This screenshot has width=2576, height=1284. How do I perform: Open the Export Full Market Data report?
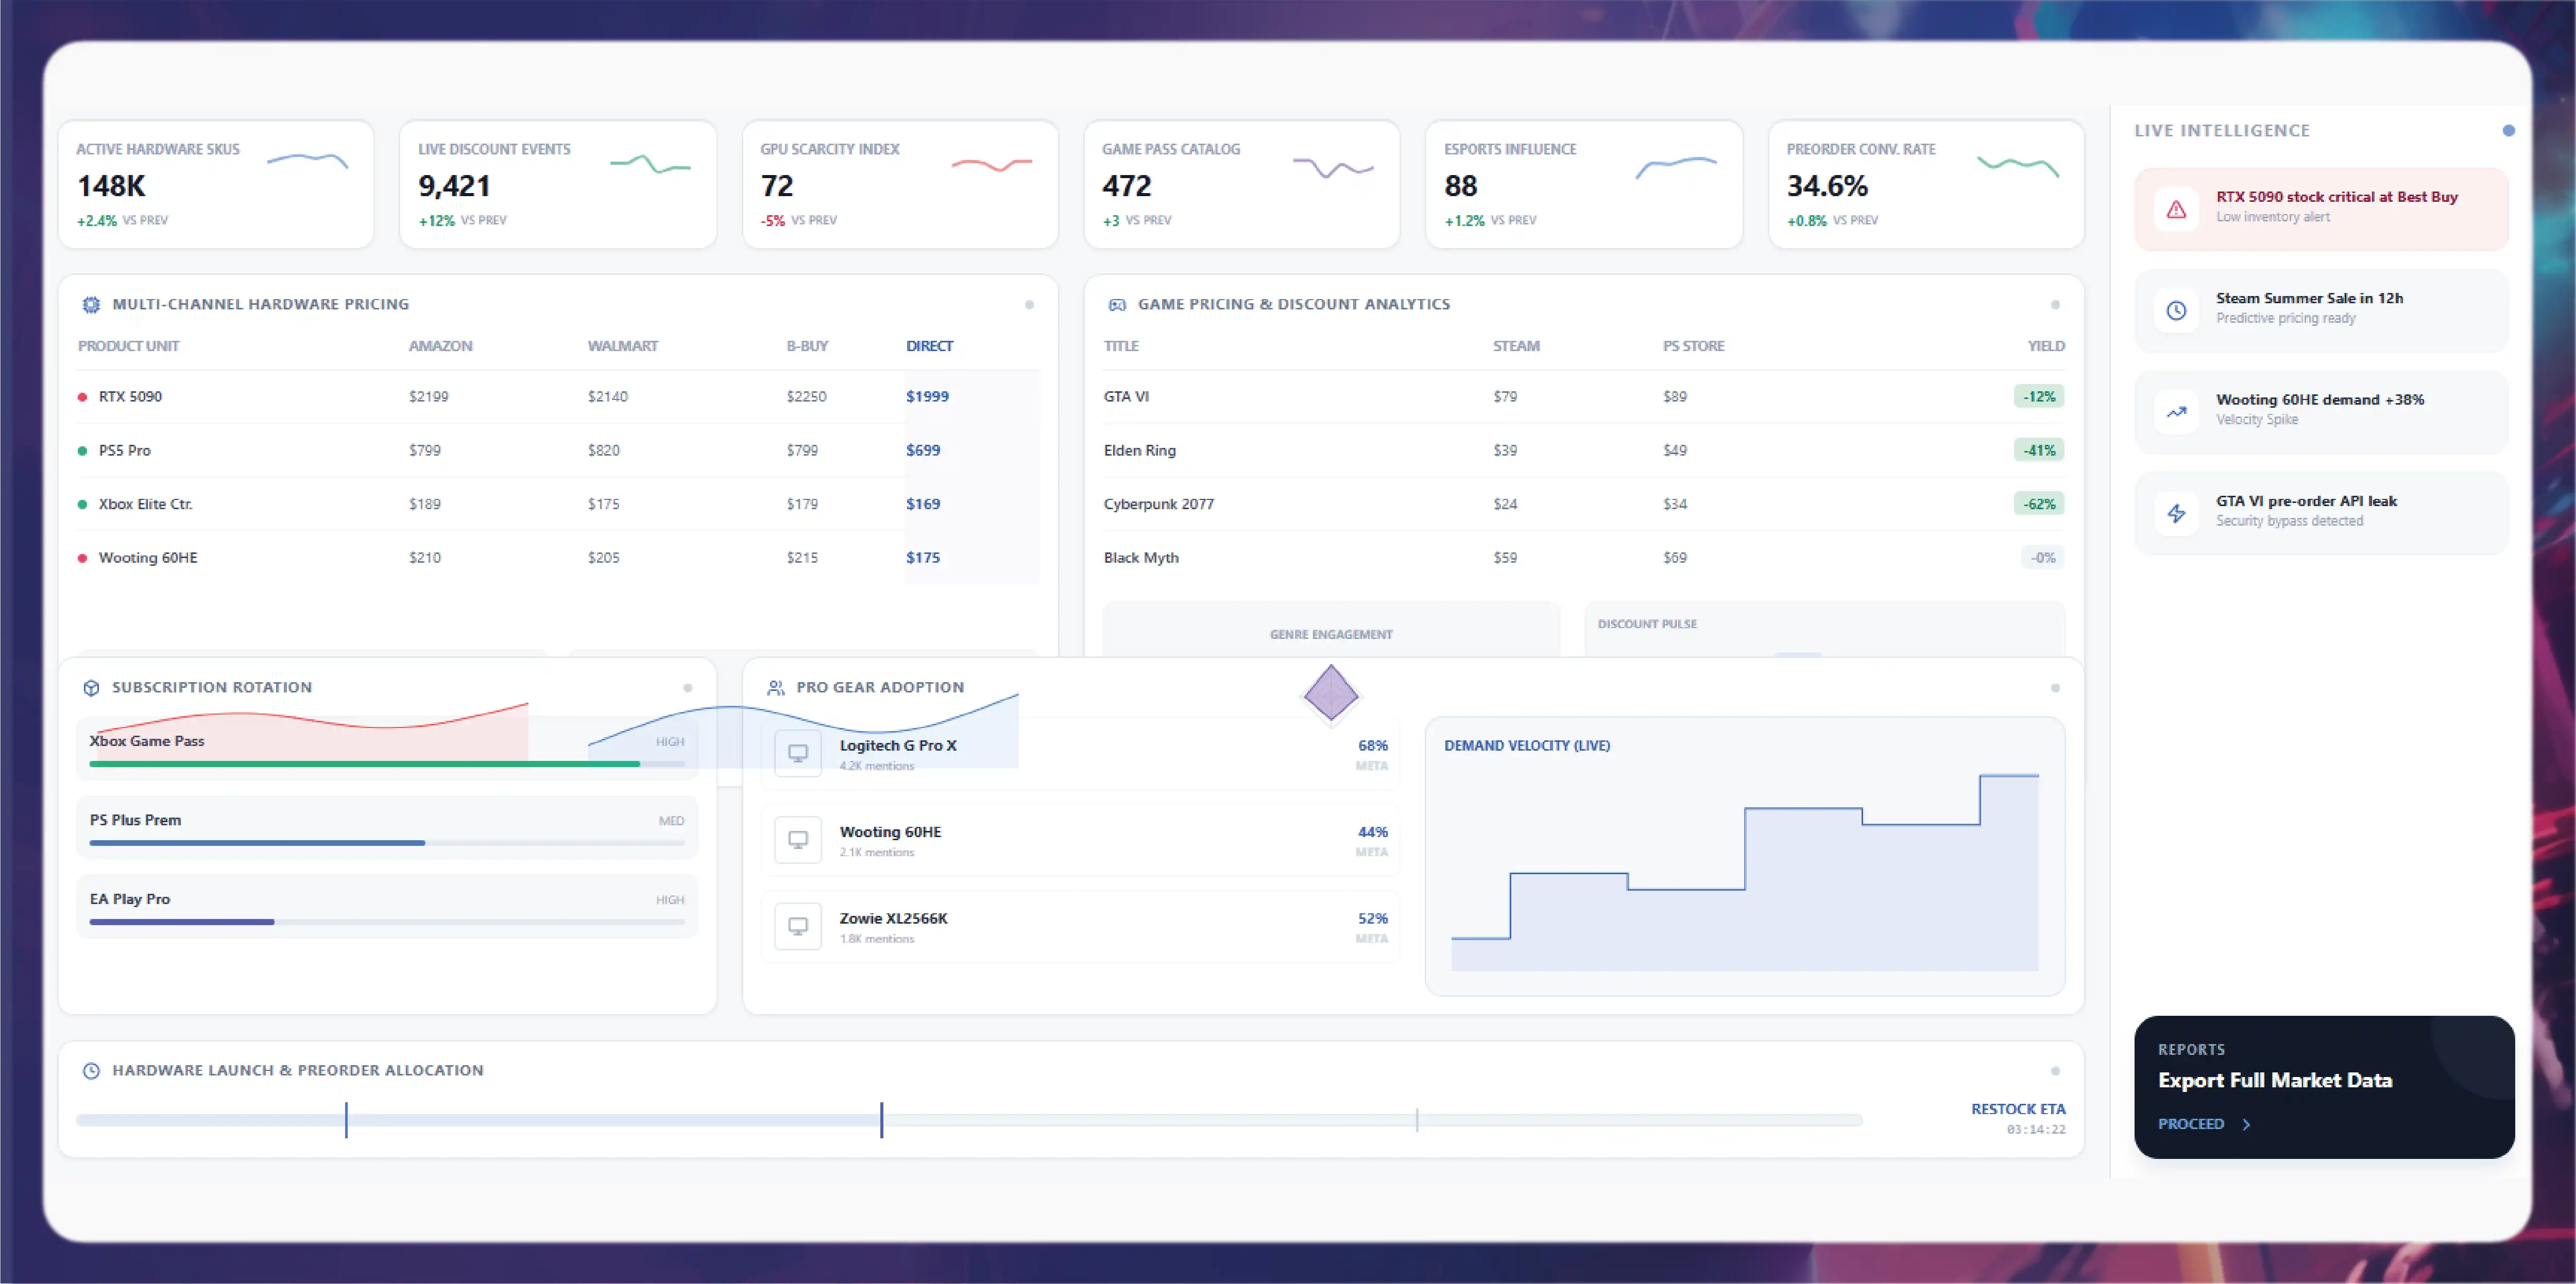tap(2324, 1087)
